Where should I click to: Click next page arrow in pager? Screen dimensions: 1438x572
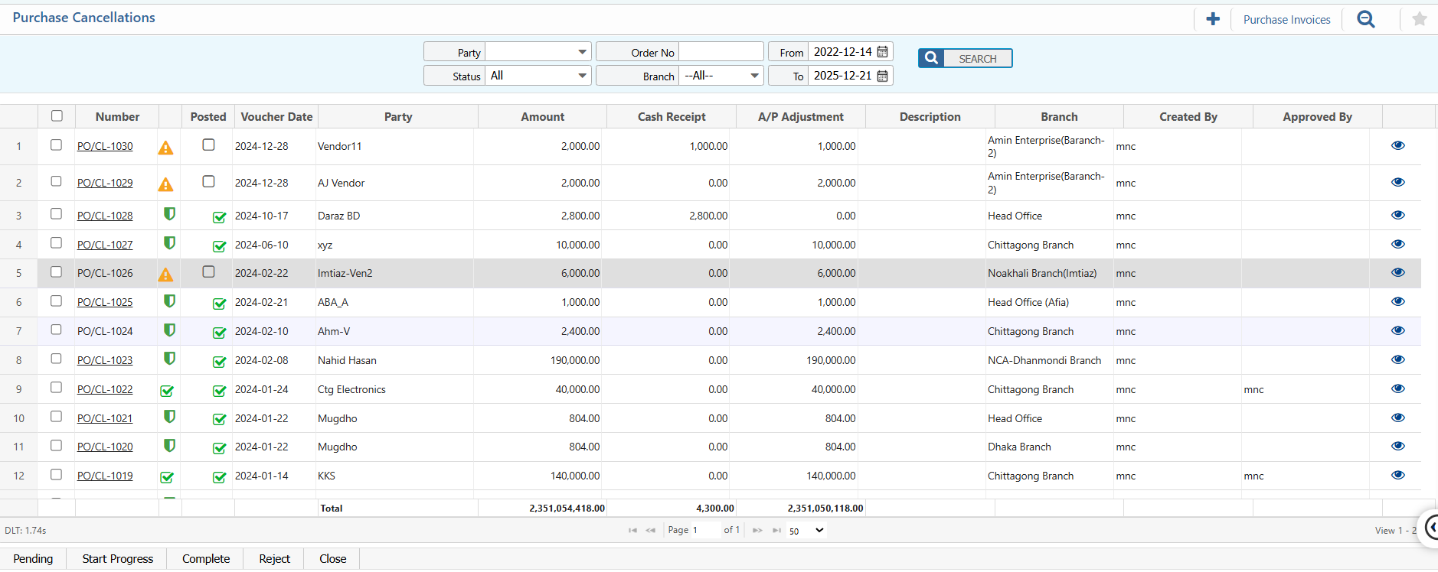tap(757, 530)
